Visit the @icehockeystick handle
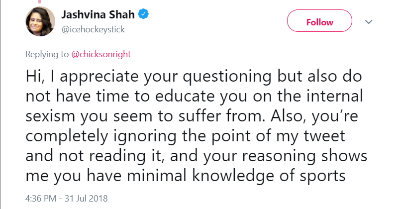Viewport: 396px width, 209px height. [93, 29]
